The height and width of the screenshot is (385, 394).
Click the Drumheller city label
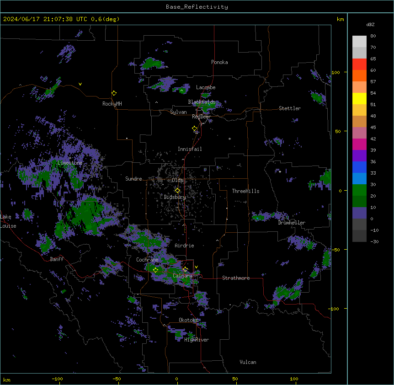pos(292,223)
